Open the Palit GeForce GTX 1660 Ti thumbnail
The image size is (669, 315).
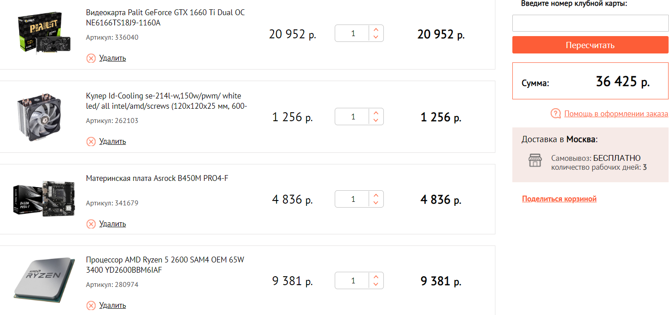[x=43, y=34]
